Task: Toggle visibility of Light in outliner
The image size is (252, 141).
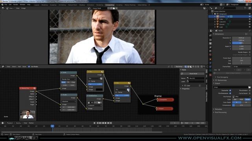Action: coord(249,27)
